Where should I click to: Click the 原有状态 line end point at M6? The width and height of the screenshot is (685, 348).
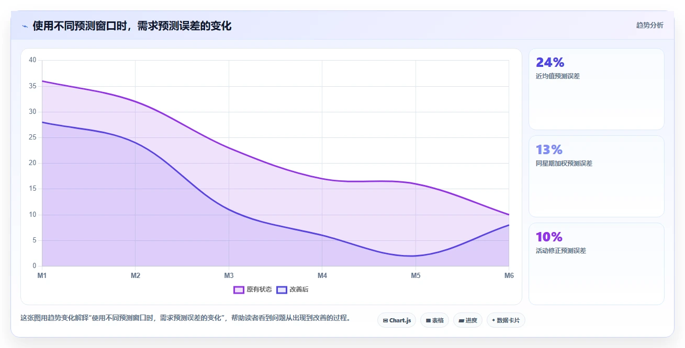click(x=509, y=215)
